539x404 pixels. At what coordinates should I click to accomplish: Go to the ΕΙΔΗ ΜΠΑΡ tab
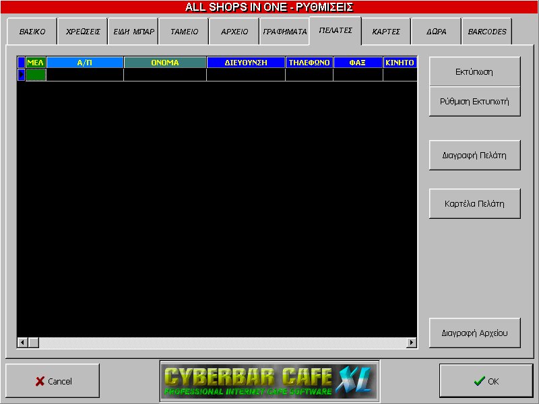click(x=133, y=32)
